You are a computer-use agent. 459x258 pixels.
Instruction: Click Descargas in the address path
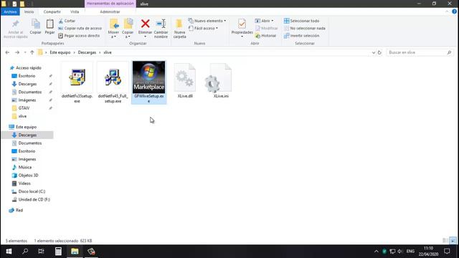[x=87, y=52]
